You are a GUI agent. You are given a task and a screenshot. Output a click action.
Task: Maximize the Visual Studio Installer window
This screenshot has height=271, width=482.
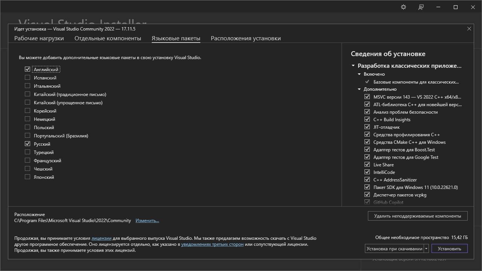[456, 7]
